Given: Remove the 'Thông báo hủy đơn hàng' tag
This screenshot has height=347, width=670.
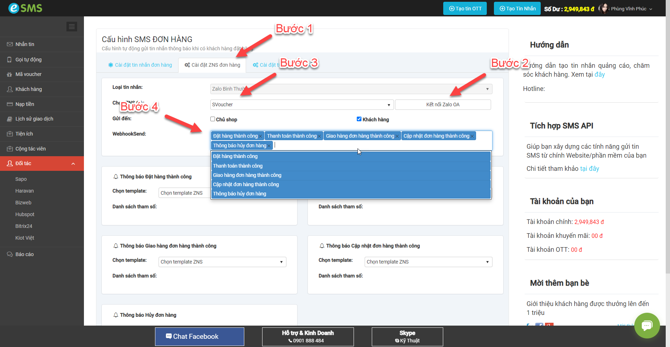Looking at the screenshot, I should click(269, 146).
